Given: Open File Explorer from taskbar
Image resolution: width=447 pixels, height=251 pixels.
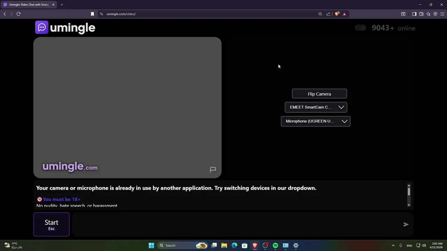Looking at the screenshot, I should point(224,245).
